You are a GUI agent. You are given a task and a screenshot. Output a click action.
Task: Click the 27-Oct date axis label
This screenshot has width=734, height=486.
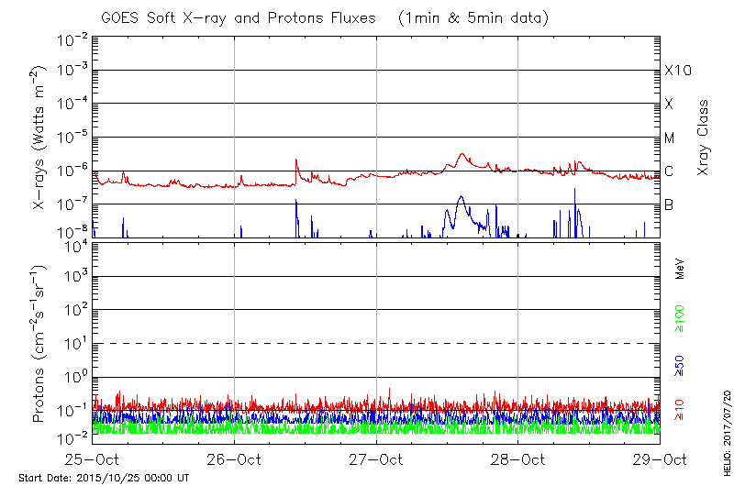[376, 459]
